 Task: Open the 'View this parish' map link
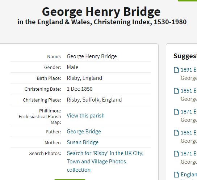click(x=85, y=116)
